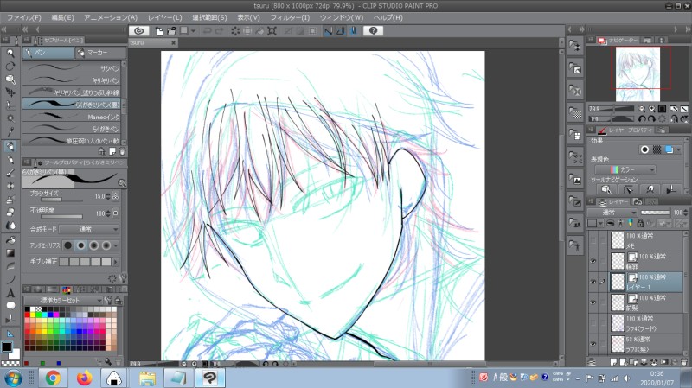
Task: Switch to the マーカー sub tool tab
Action: [x=99, y=53]
